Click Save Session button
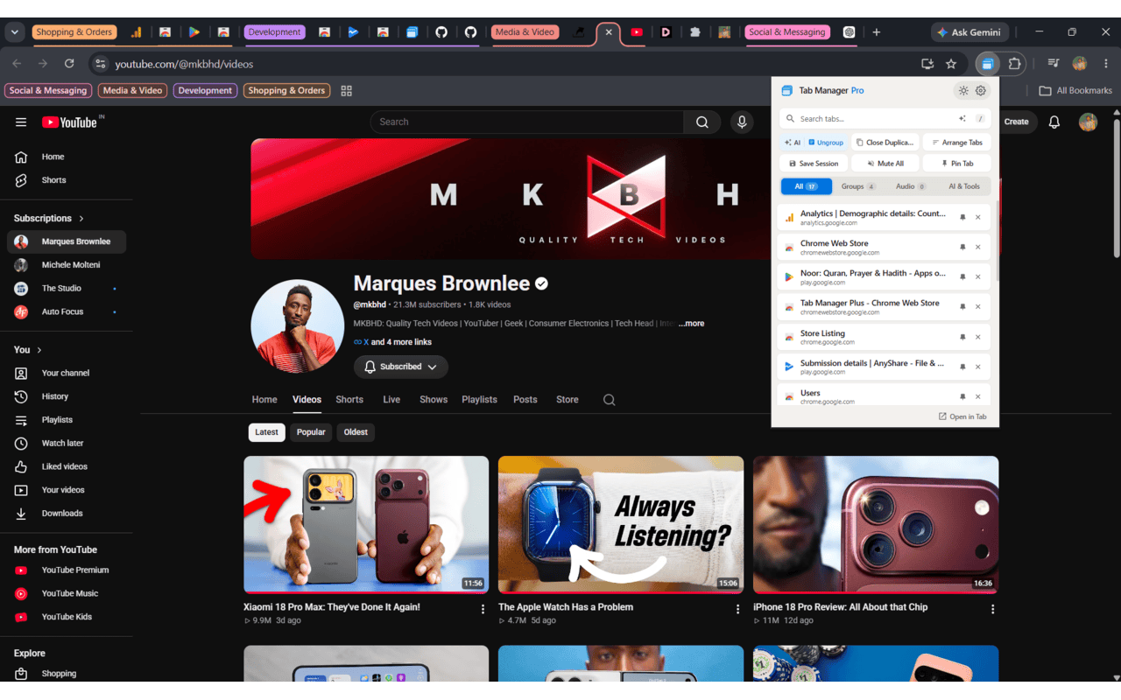Screen dimensions: 1121x700 pyautogui.click(x=814, y=163)
